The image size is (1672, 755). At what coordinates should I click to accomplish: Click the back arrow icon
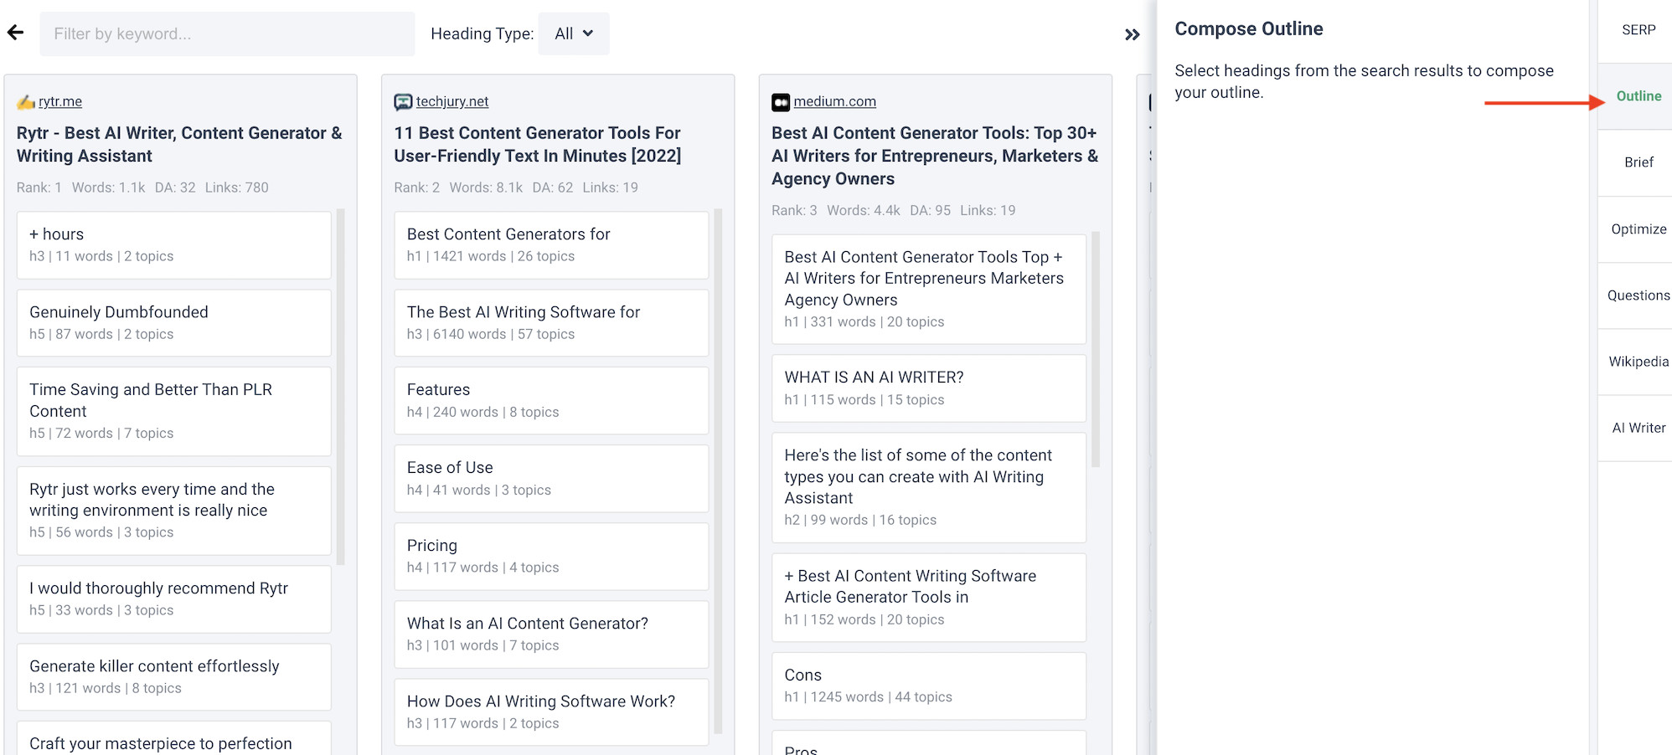[15, 33]
